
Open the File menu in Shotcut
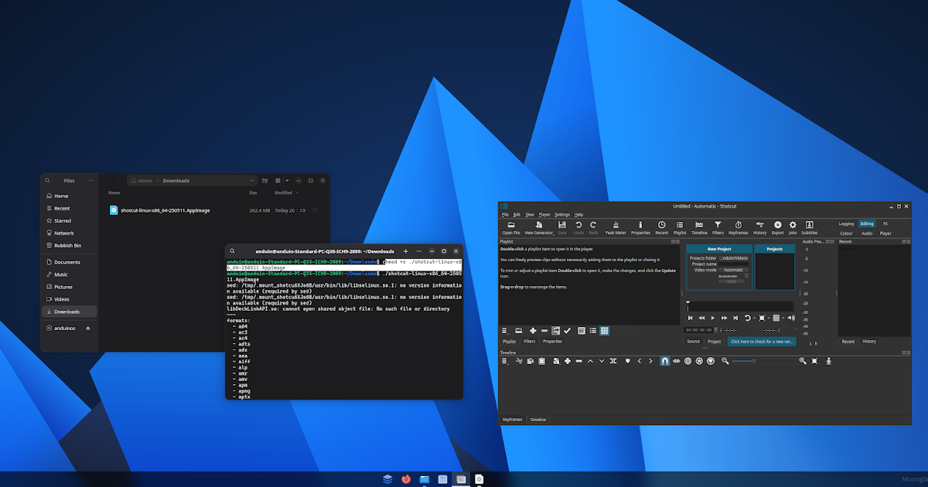pyautogui.click(x=505, y=214)
